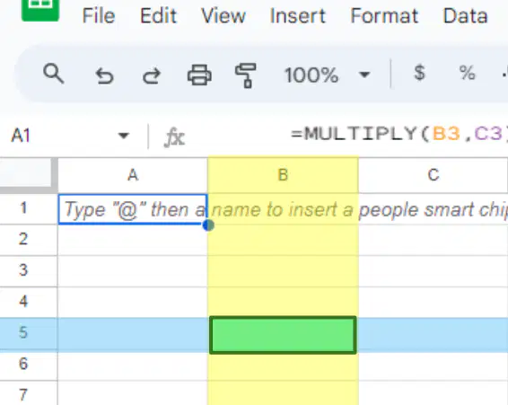
Task: Undo the last action
Action: tap(104, 75)
